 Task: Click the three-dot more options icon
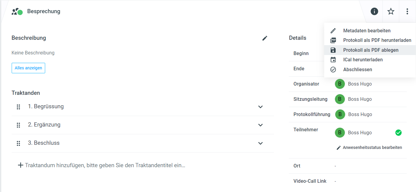[x=407, y=11]
